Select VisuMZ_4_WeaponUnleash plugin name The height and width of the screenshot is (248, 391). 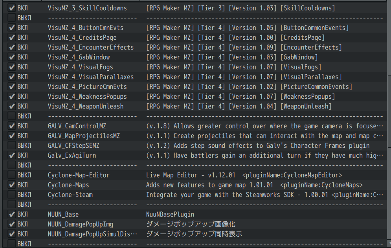86,106
